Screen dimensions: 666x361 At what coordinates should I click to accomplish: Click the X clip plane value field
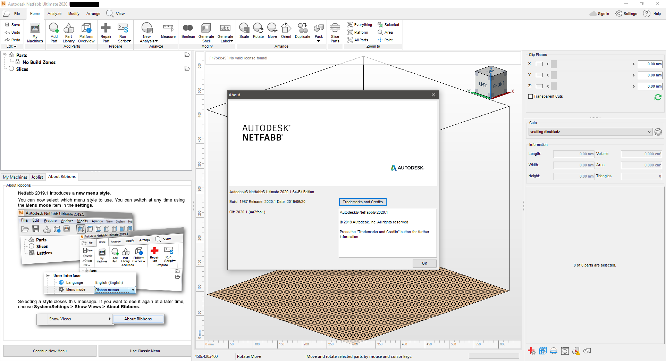click(x=650, y=64)
